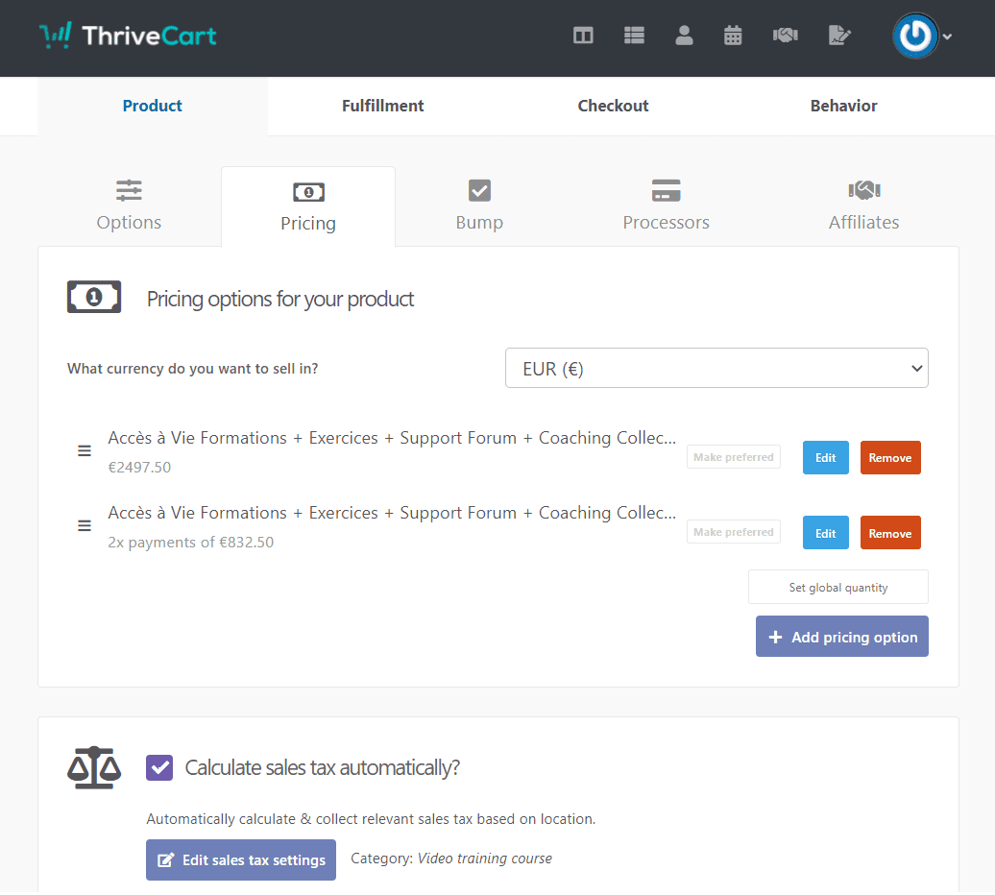Viewport: 995px width, 895px height.
Task: Open the calendar icon in top bar
Action: click(732, 36)
